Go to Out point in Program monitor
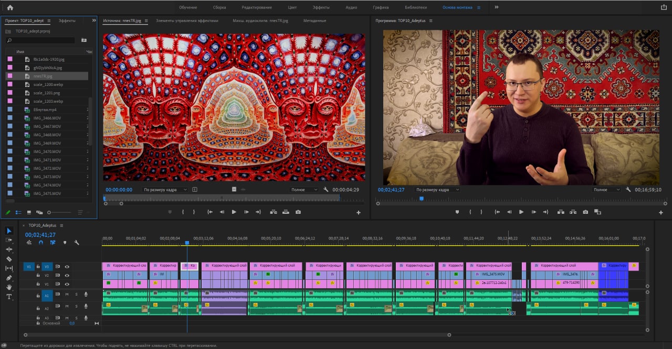 tap(547, 212)
